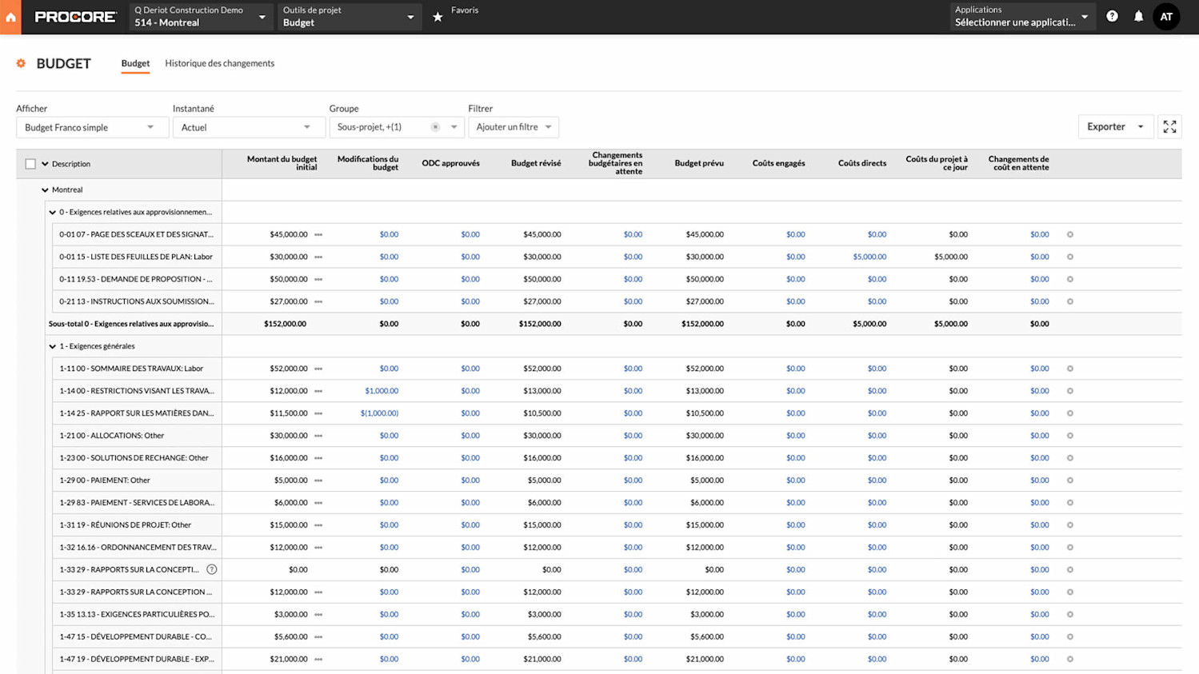Click circle icon at end of PAIEMENT: Other row
The height and width of the screenshot is (674, 1199).
point(1070,481)
